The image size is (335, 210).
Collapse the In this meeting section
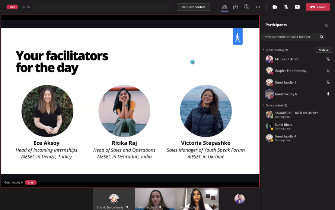[263, 50]
